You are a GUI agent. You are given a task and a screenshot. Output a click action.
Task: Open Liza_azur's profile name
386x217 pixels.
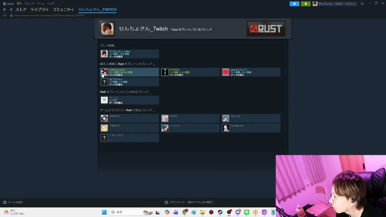[236, 116]
